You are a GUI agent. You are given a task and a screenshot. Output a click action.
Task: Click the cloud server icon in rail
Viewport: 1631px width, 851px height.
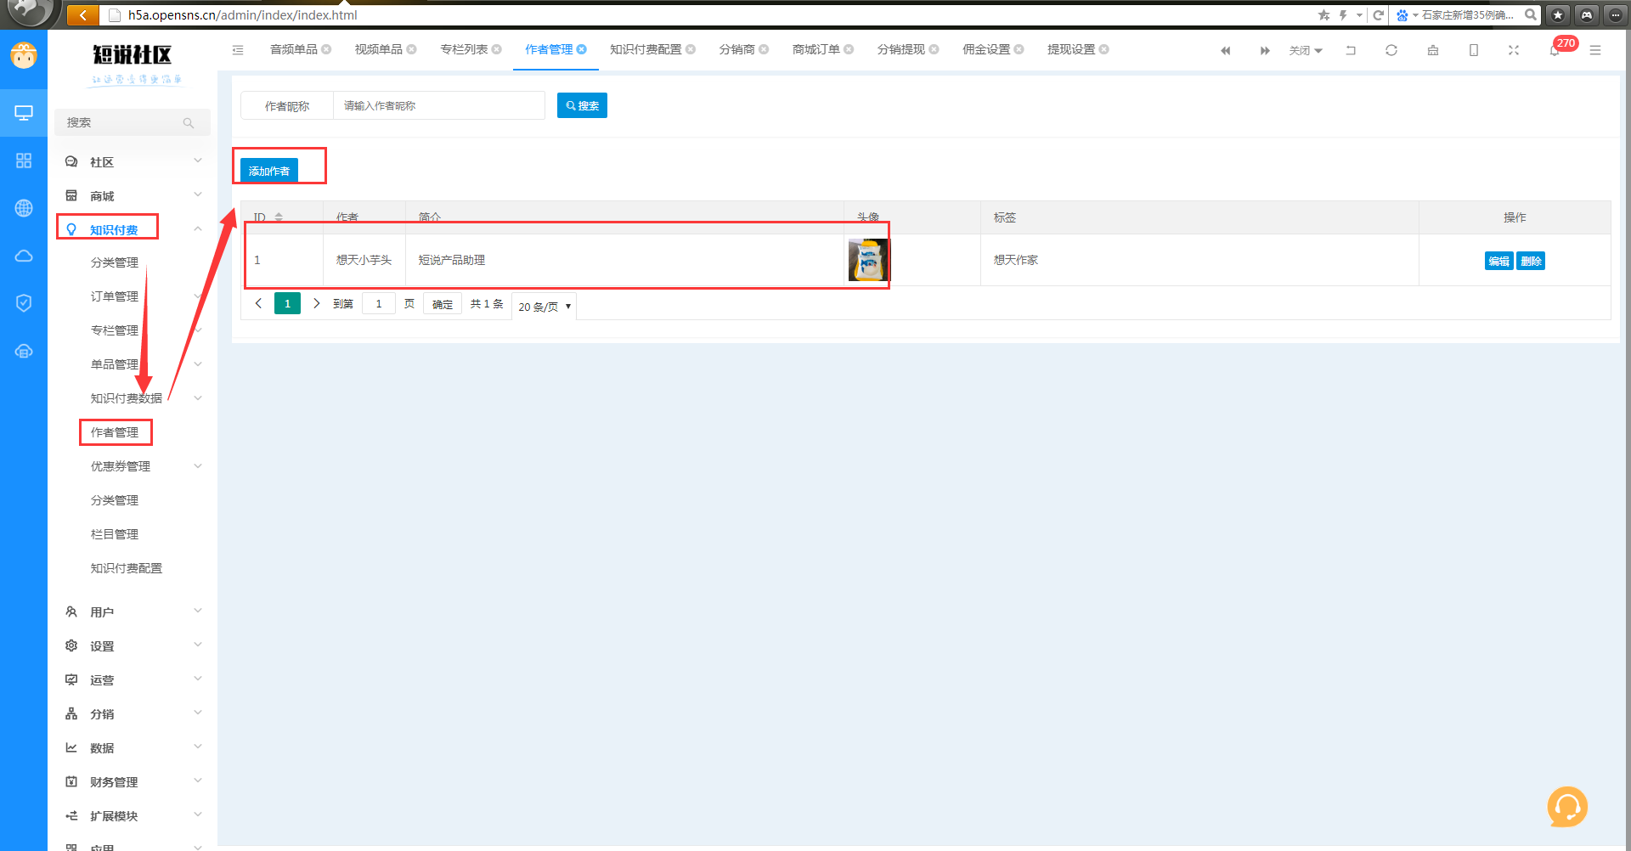[24, 351]
